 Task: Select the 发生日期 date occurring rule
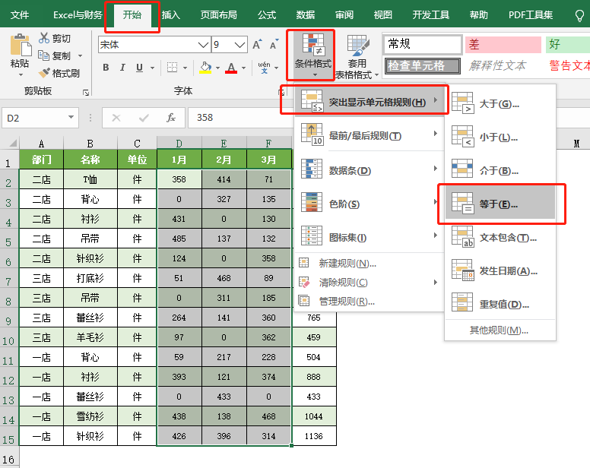(x=500, y=270)
